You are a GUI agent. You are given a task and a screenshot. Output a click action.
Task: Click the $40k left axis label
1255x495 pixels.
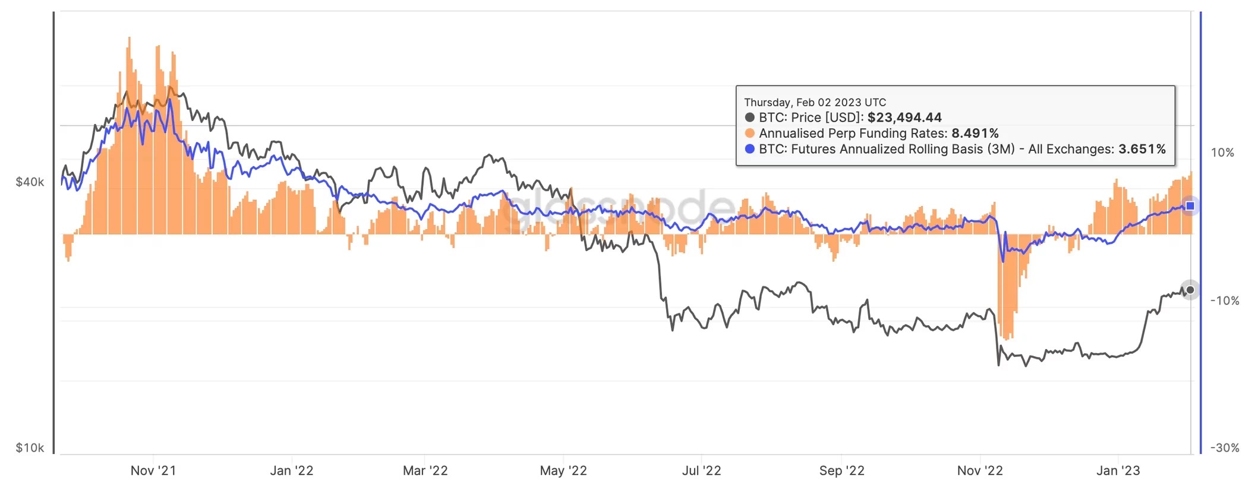30,182
